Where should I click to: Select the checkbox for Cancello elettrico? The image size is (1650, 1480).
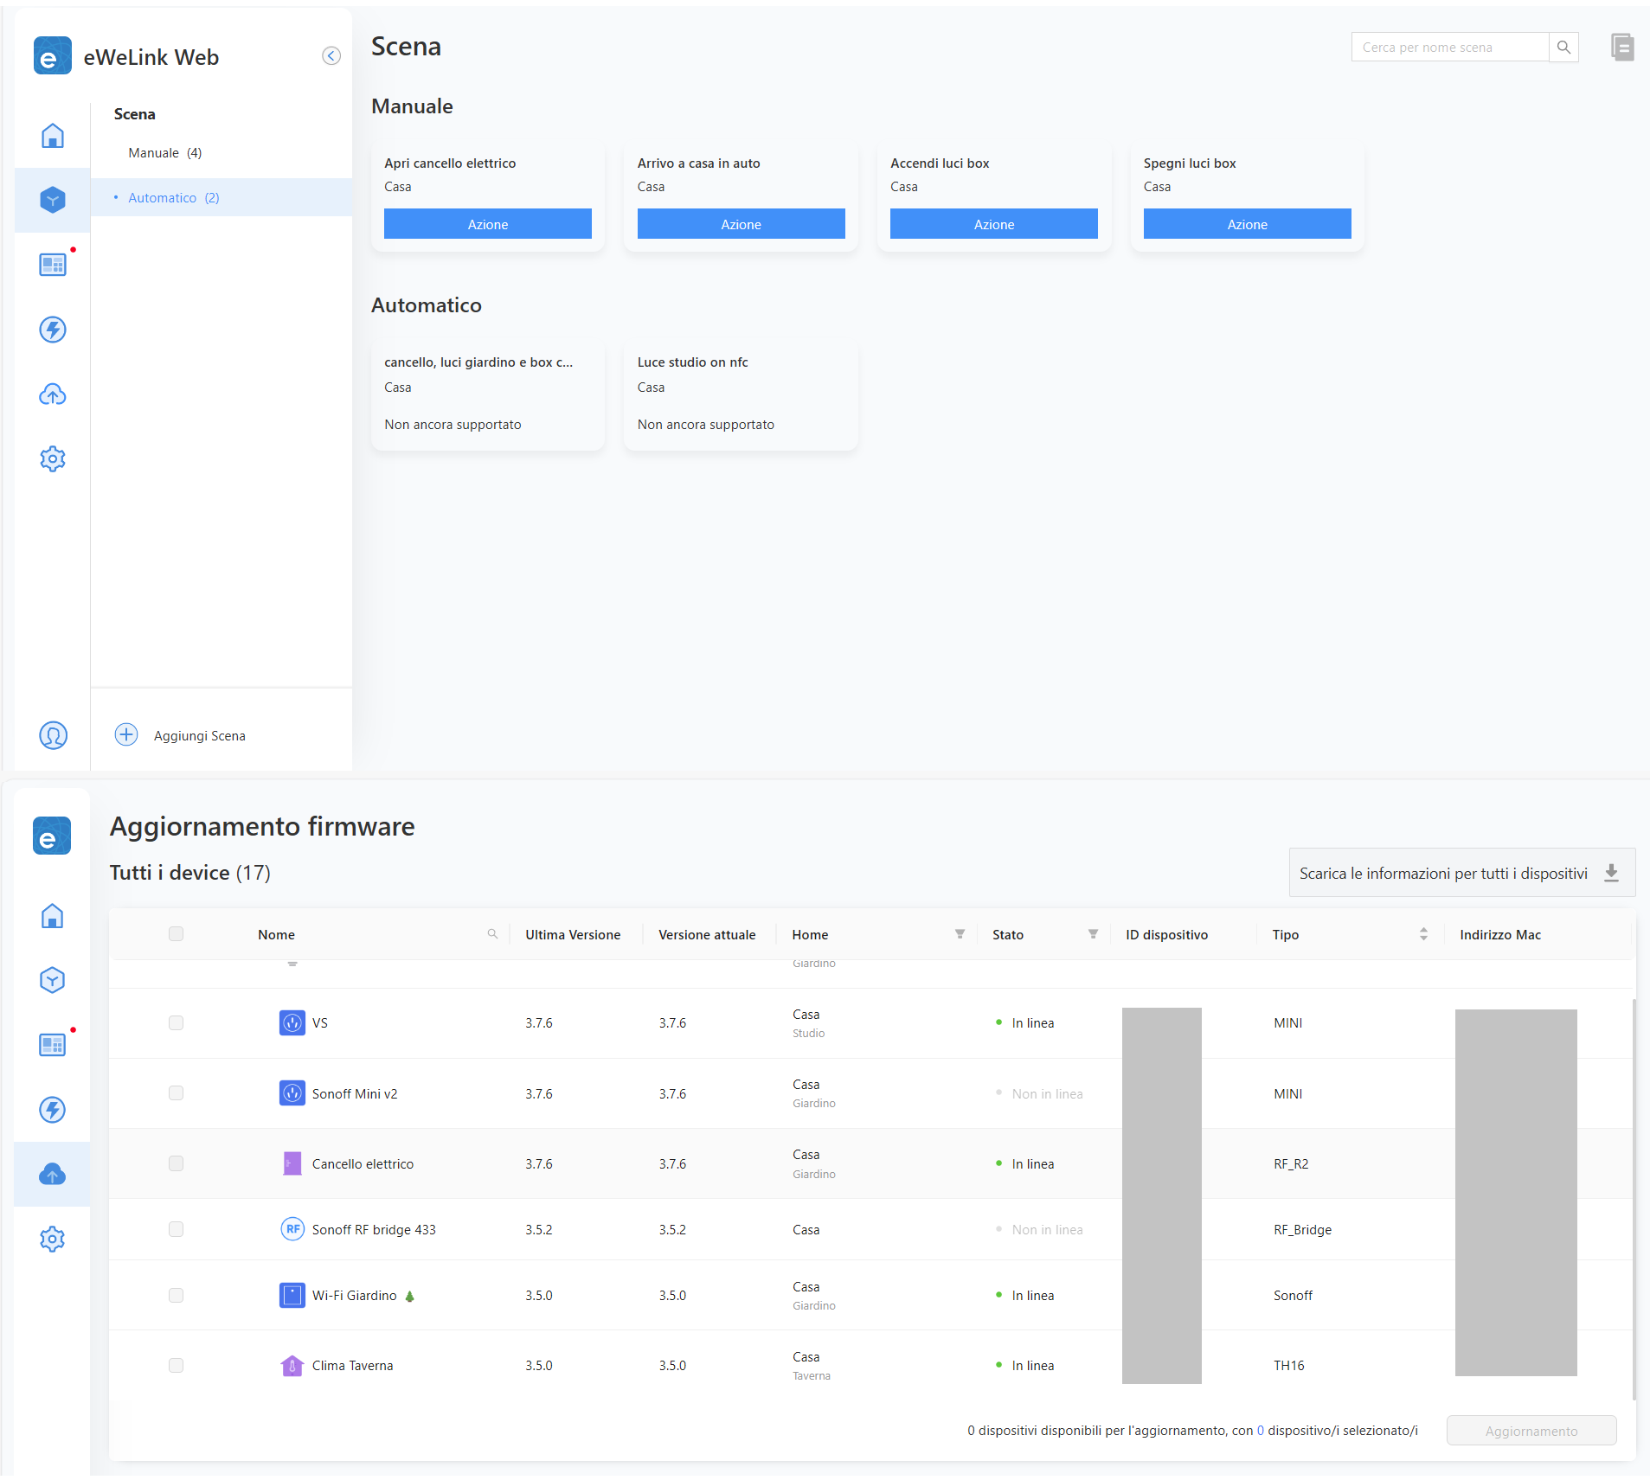click(x=176, y=1163)
